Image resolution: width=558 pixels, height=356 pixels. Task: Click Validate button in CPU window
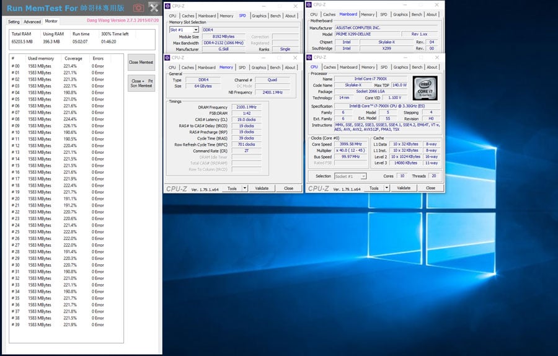404,188
